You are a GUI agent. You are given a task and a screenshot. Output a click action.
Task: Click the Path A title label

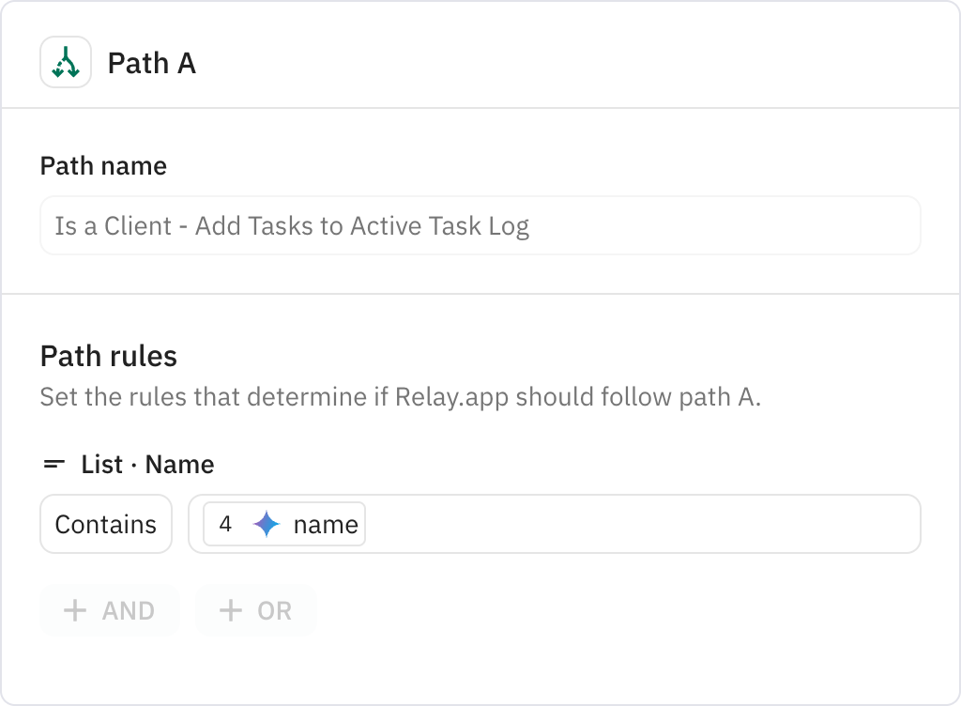tap(151, 63)
